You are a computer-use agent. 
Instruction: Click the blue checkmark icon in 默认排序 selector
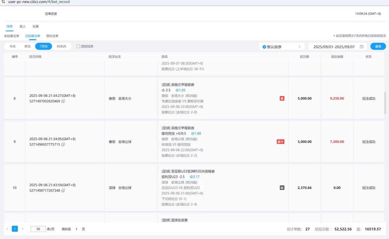coord(264,46)
